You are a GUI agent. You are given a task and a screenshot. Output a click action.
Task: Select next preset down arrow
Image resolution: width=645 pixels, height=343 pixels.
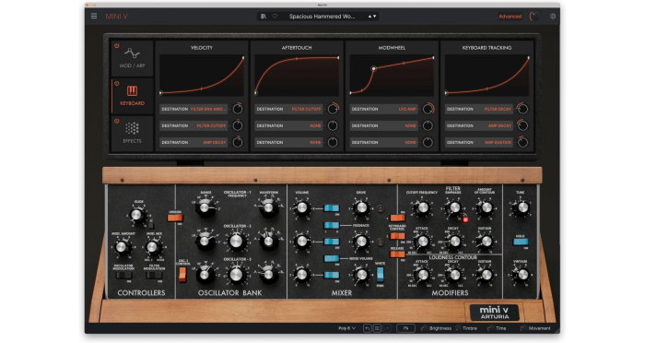(374, 17)
